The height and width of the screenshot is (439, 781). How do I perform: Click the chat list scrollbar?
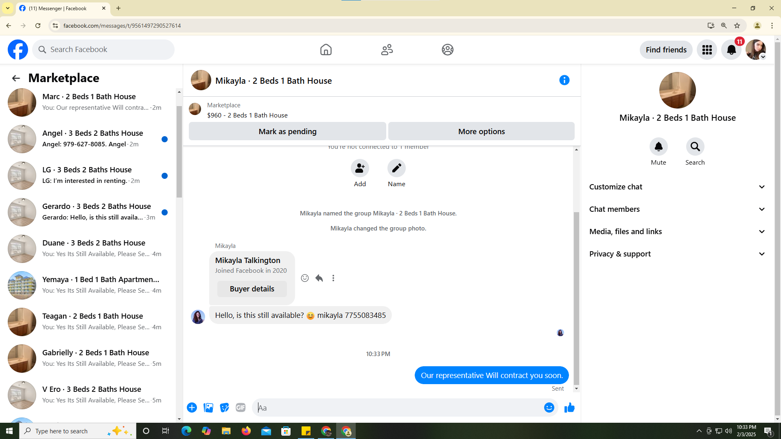(x=179, y=152)
